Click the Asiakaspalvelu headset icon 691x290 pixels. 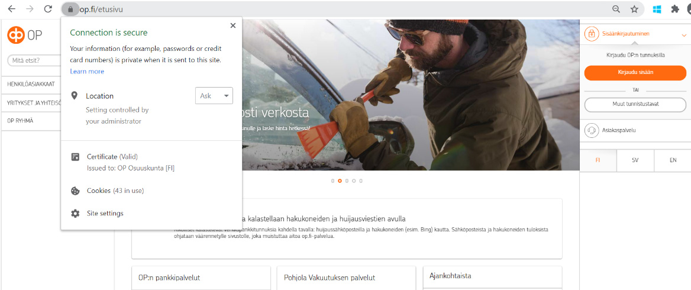tap(591, 130)
